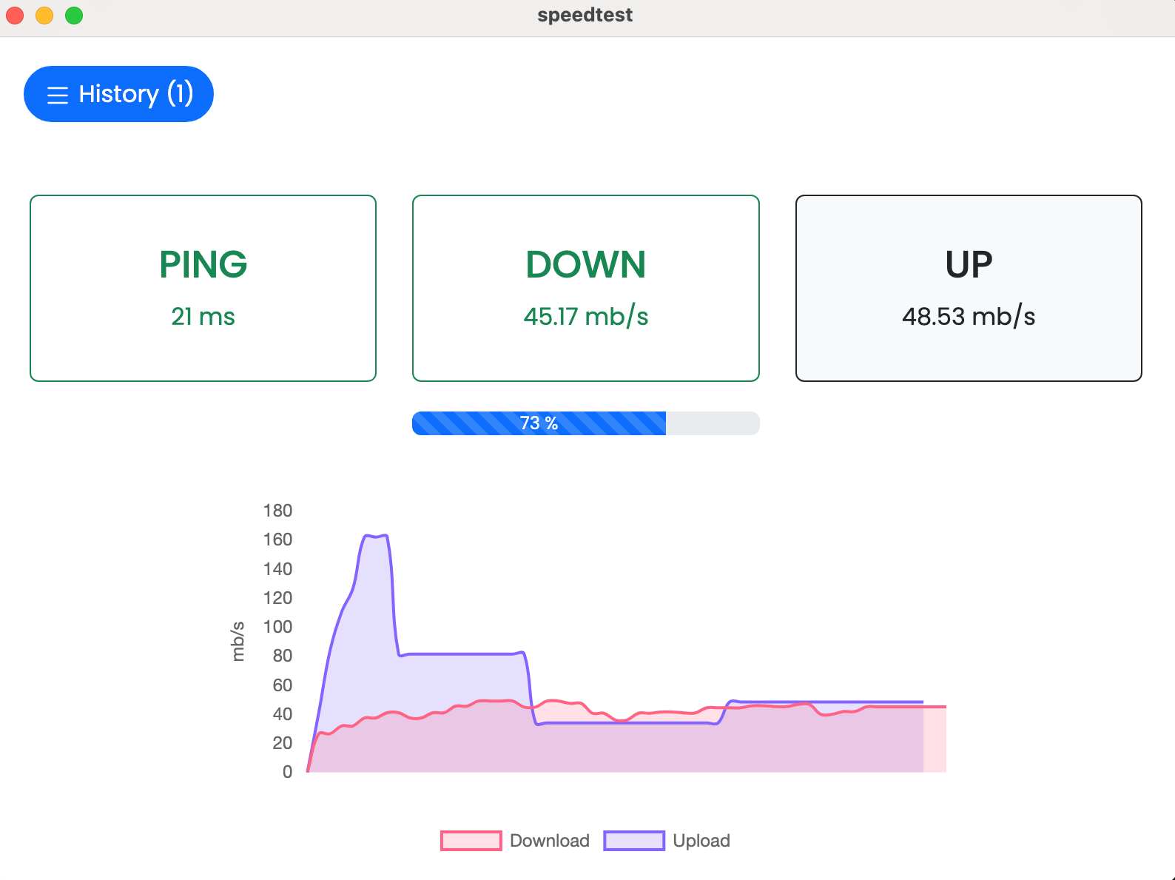Toggle the Download legend swatch
The width and height of the screenshot is (1175, 880).
click(471, 841)
